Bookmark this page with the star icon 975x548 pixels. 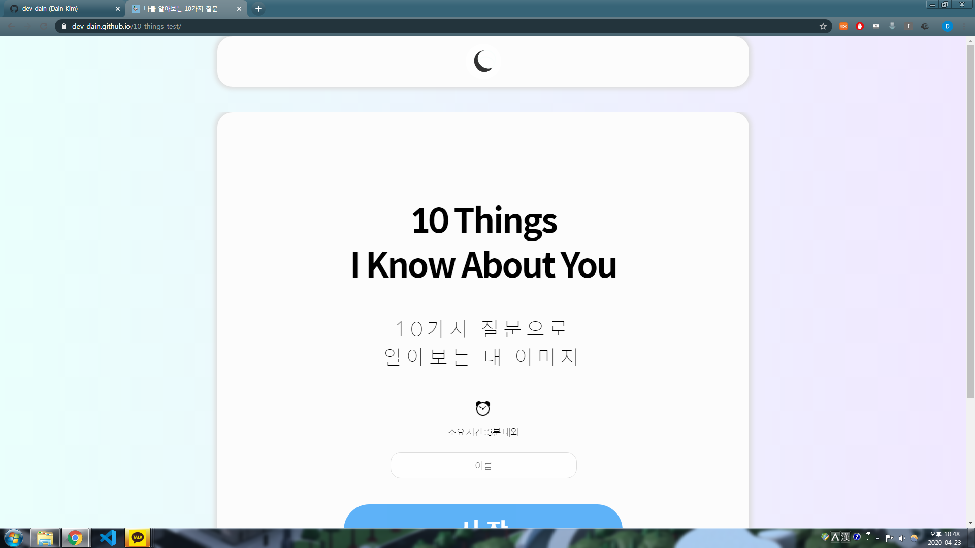point(823,26)
